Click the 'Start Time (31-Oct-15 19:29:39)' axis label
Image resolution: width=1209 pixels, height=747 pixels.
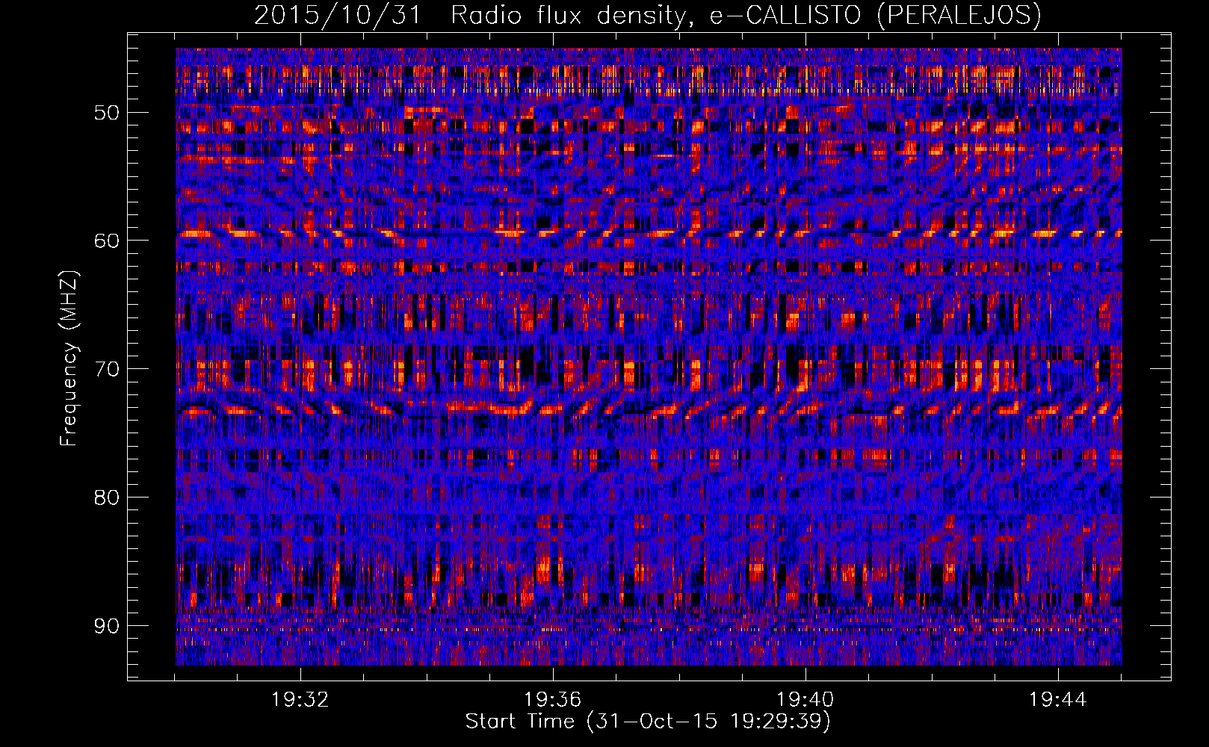tap(648, 722)
